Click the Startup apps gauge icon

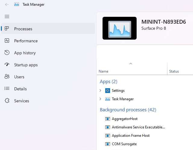(7, 65)
